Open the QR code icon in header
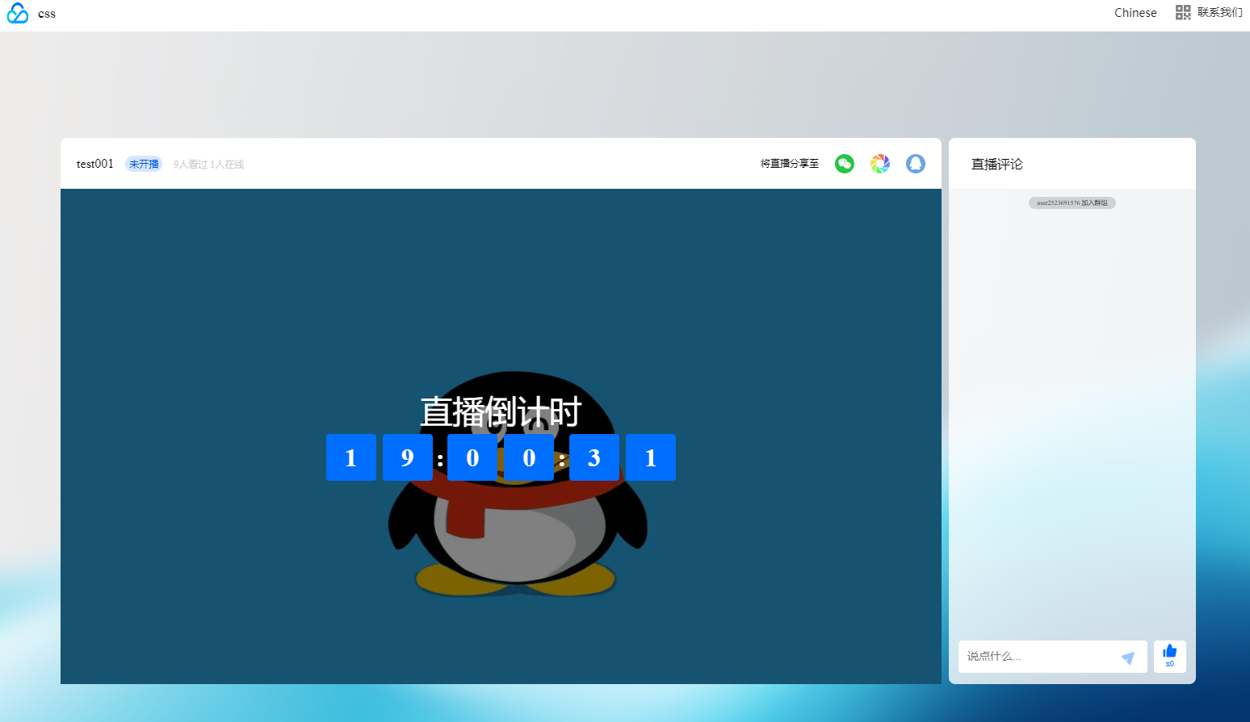Screen dimensions: 1250x722 pos(1183,12)
